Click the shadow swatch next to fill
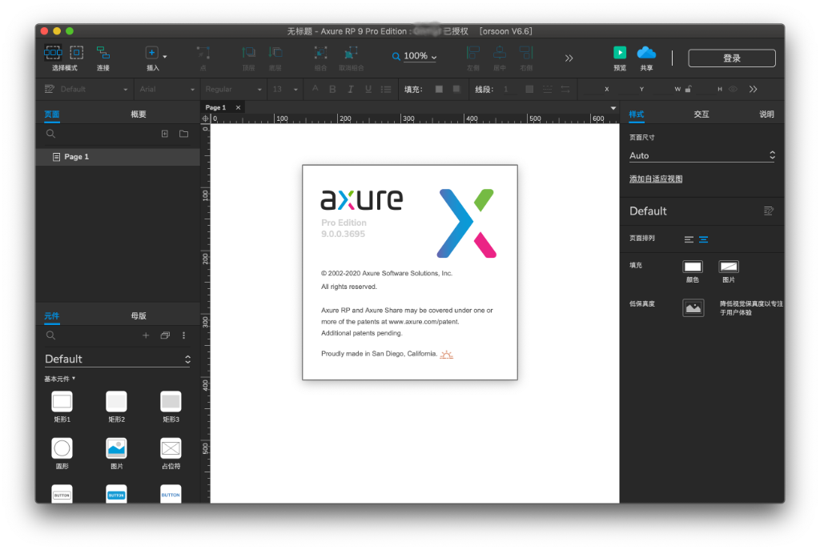Screen dimensions: 820x550 pos(456,89)
